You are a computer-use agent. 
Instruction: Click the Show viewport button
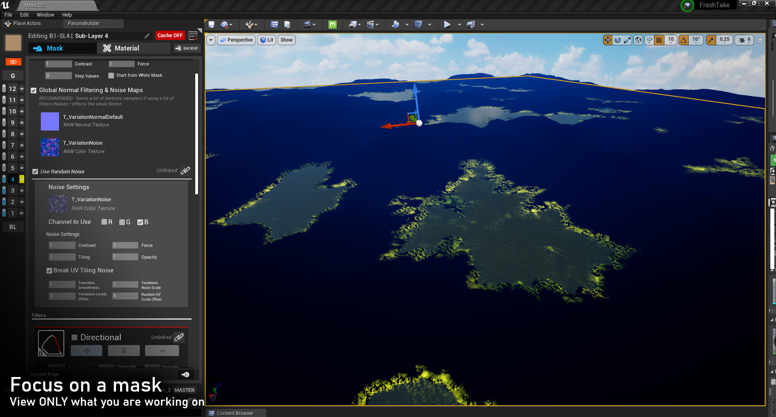287,40
